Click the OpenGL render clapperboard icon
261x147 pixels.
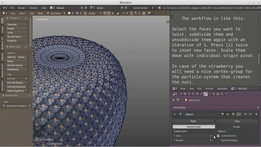point(148,13)
